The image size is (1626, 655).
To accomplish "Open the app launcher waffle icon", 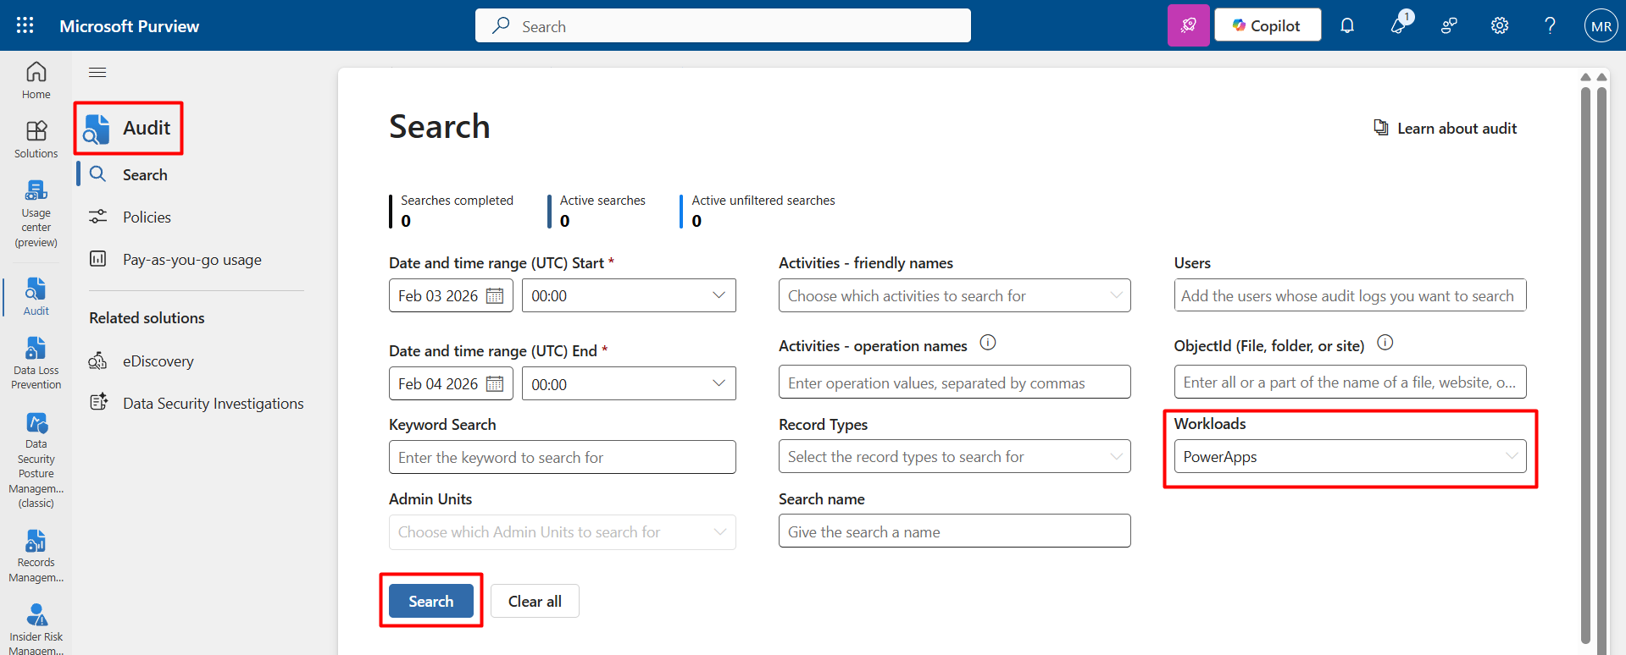I will (25, 25).
